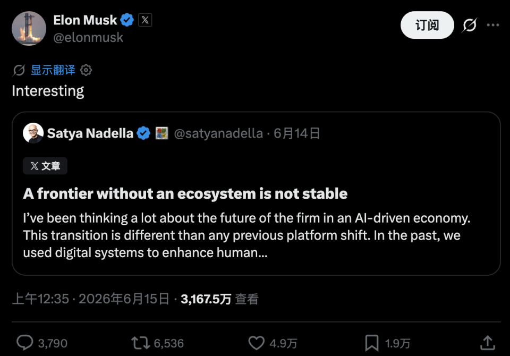Click the 3,167.5万 查看 view count
Image resolution: width=510 pixels, height=356 pixels.
pyautogui.click(x=219, y=299)
